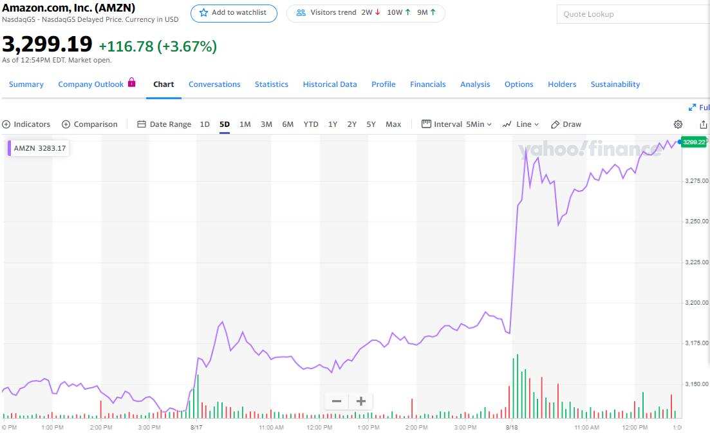
Task: Click the AMZN 3283.17 legend label
Action: pos(40,148)
